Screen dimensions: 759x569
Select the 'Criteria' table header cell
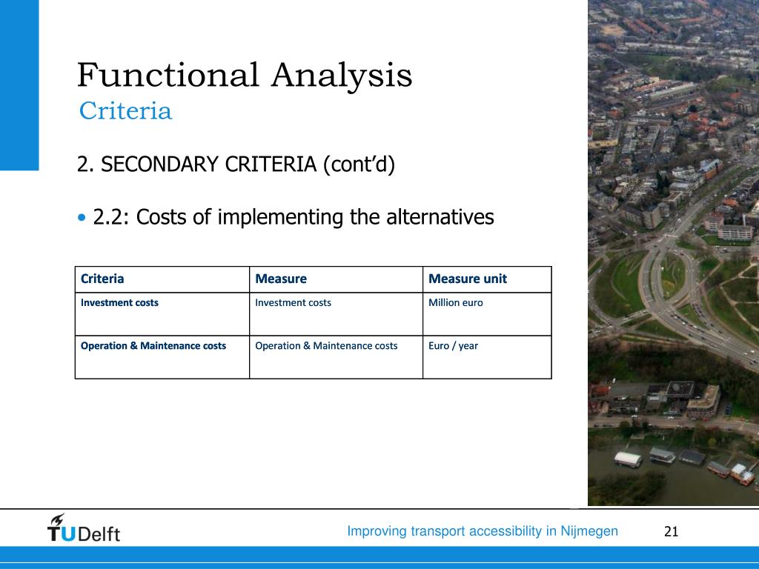pyautogui.click(x=162, y=279)
